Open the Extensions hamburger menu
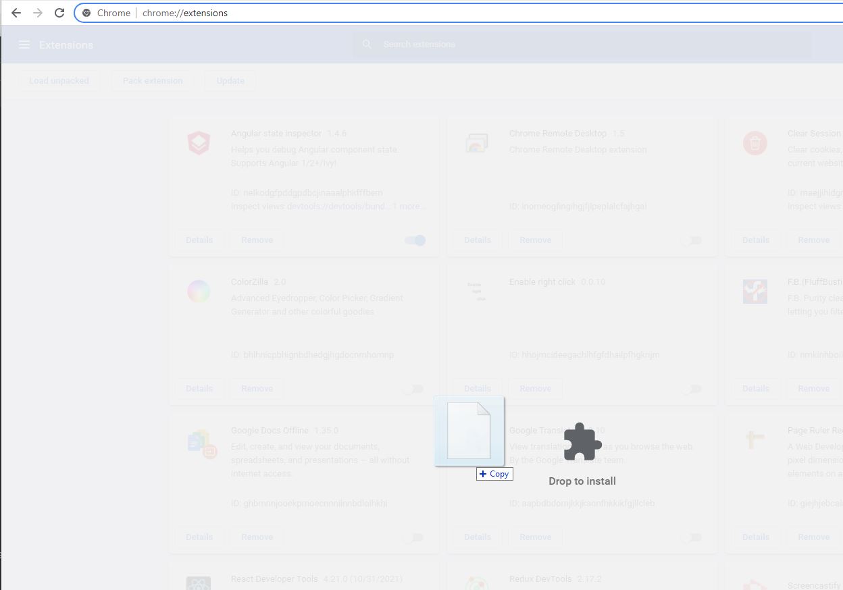 point(24,45)
